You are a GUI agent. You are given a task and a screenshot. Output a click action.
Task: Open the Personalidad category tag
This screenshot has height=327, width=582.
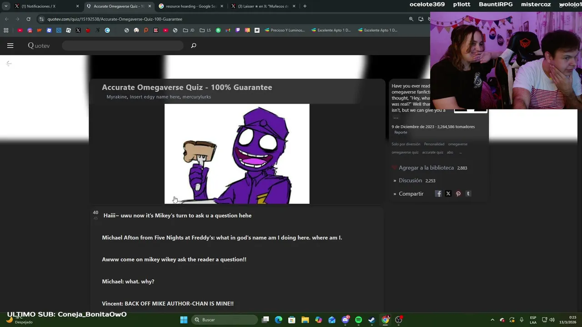(x=434, y=144)
